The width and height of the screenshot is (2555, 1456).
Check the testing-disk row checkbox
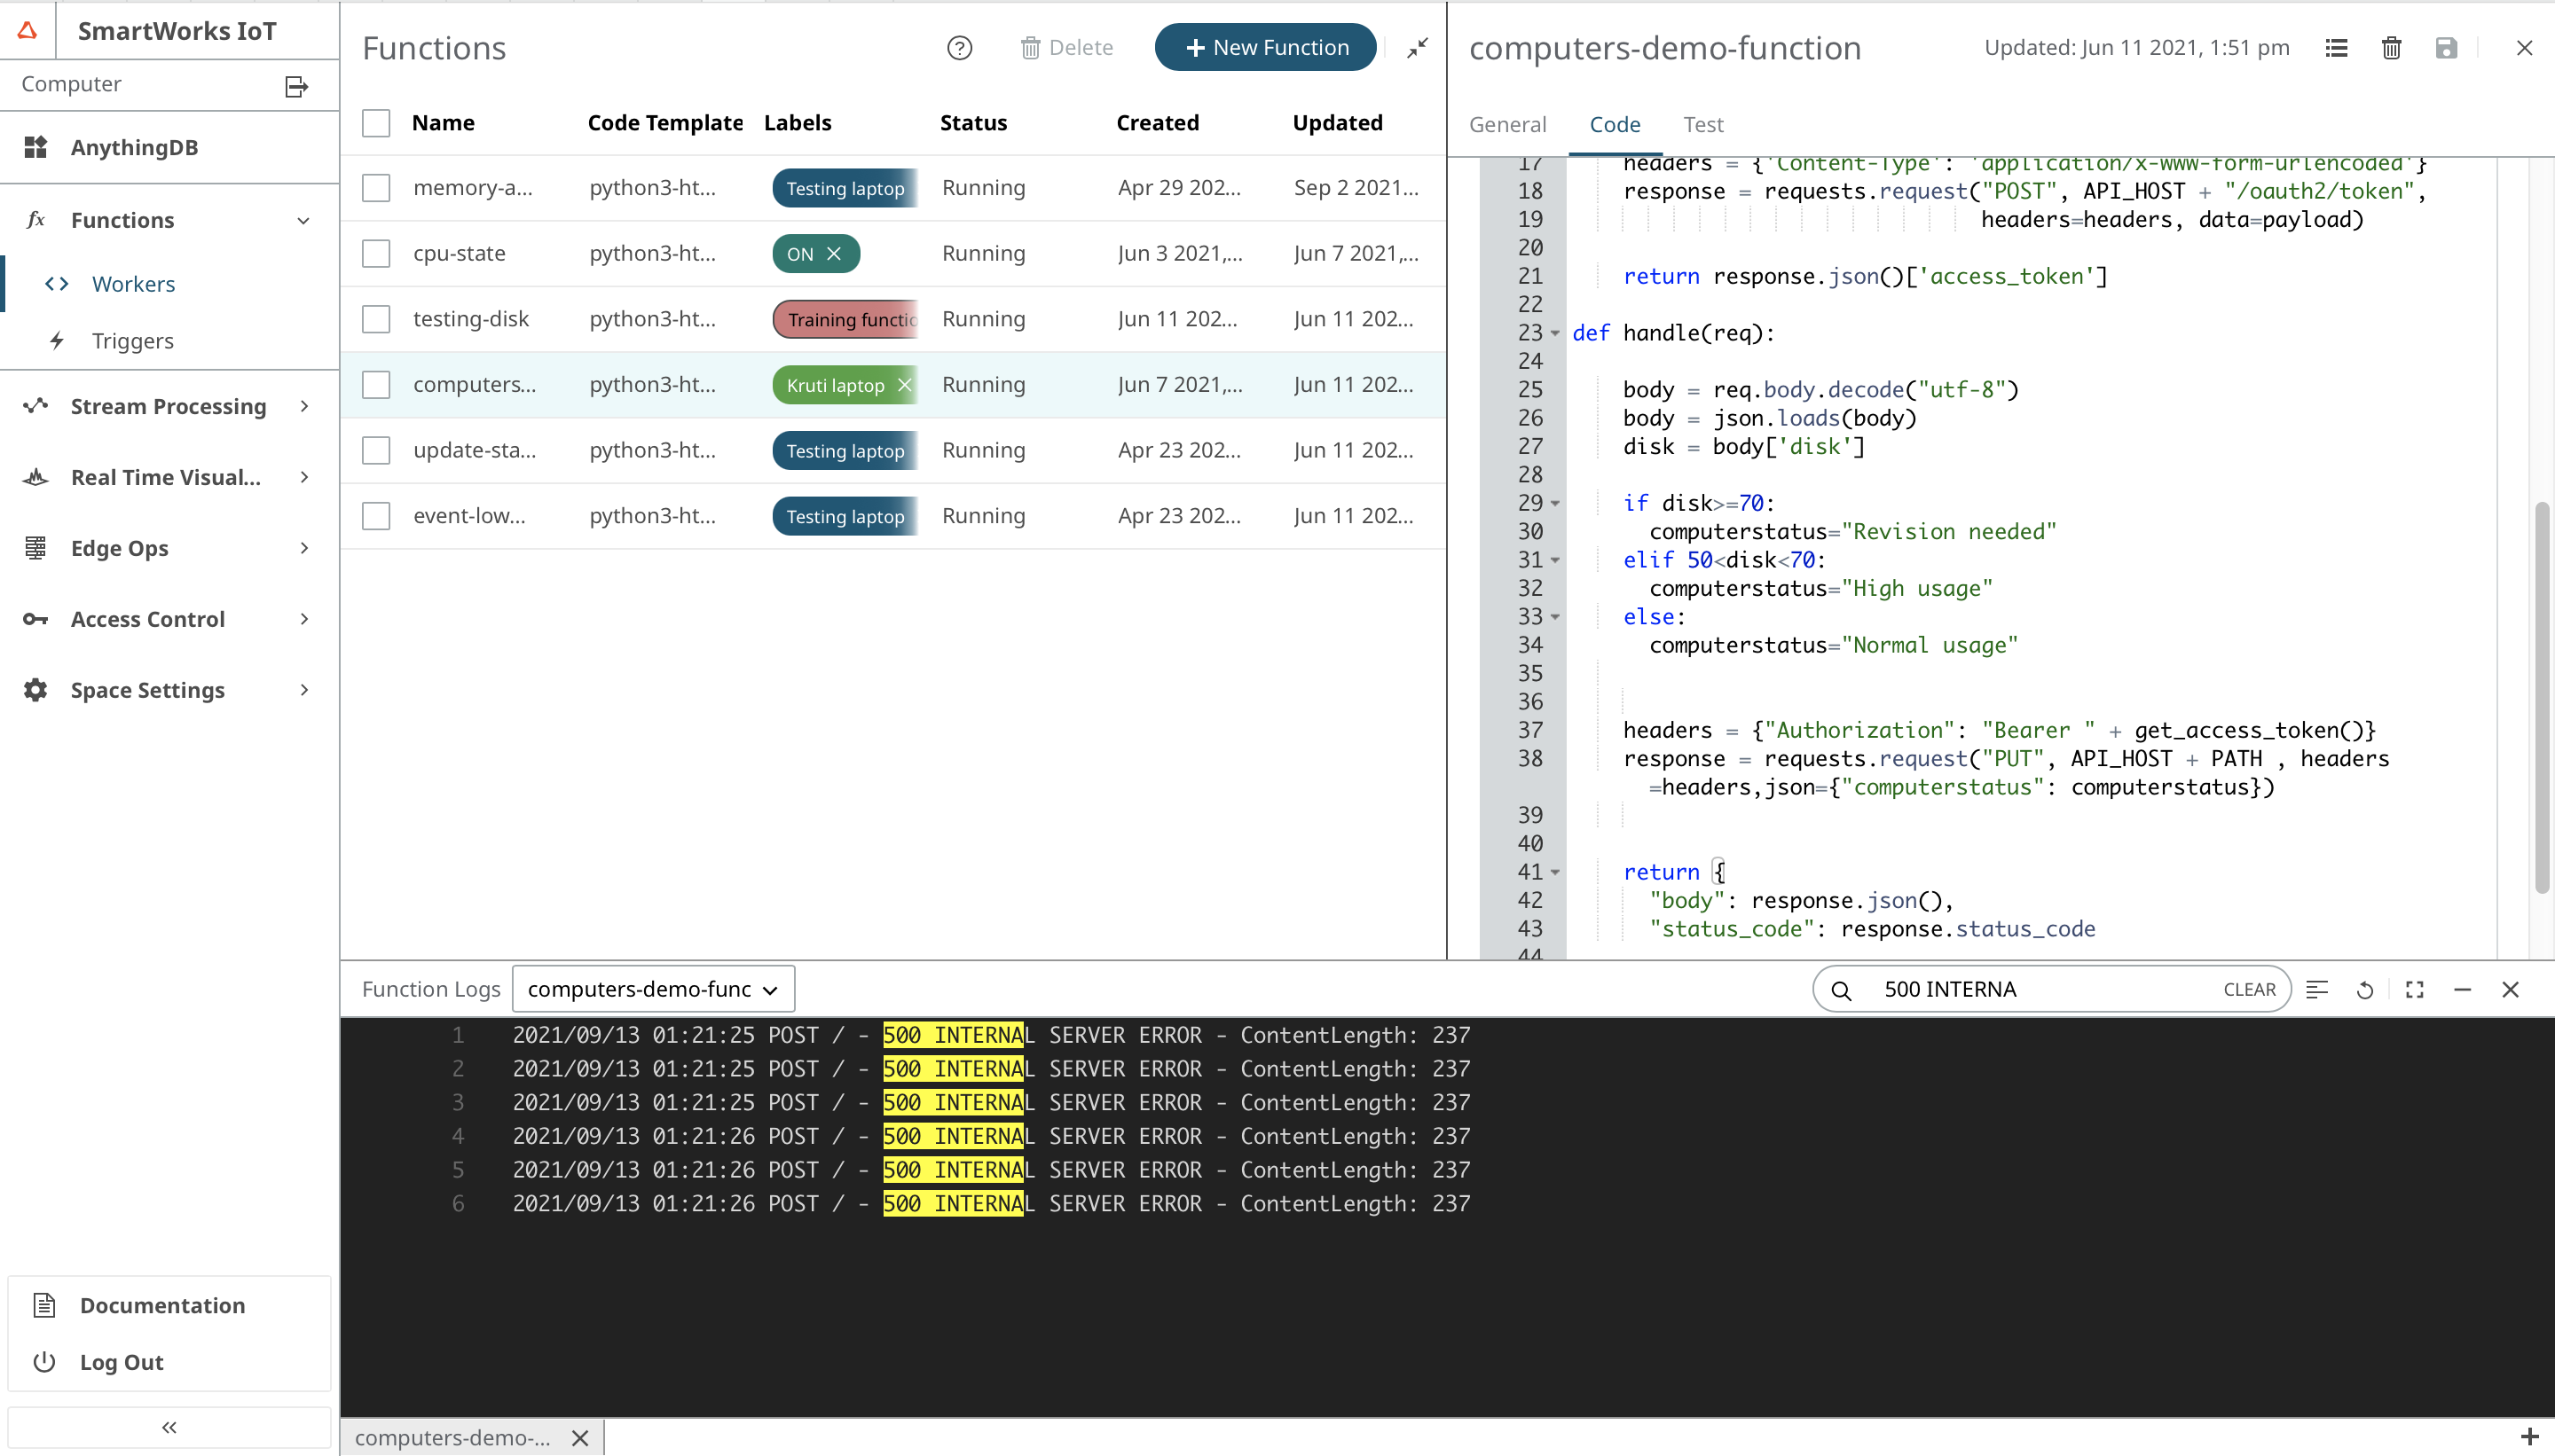click(x=376, y=318)
